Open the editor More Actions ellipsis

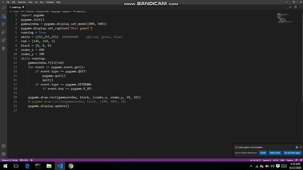coord(300,7)
